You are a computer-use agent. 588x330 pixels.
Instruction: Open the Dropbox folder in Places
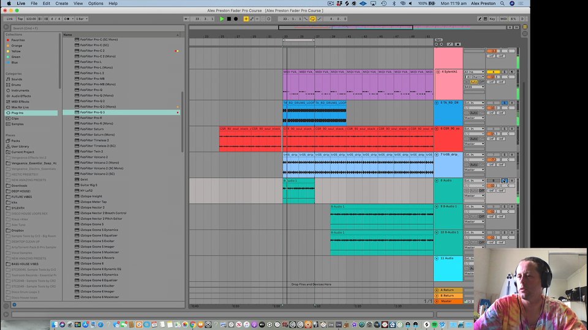coord(17,230)
